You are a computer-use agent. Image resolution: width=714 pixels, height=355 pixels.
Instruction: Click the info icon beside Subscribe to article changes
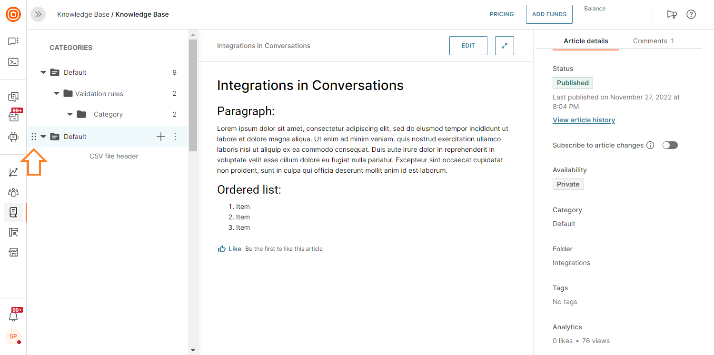coord(650,146)
